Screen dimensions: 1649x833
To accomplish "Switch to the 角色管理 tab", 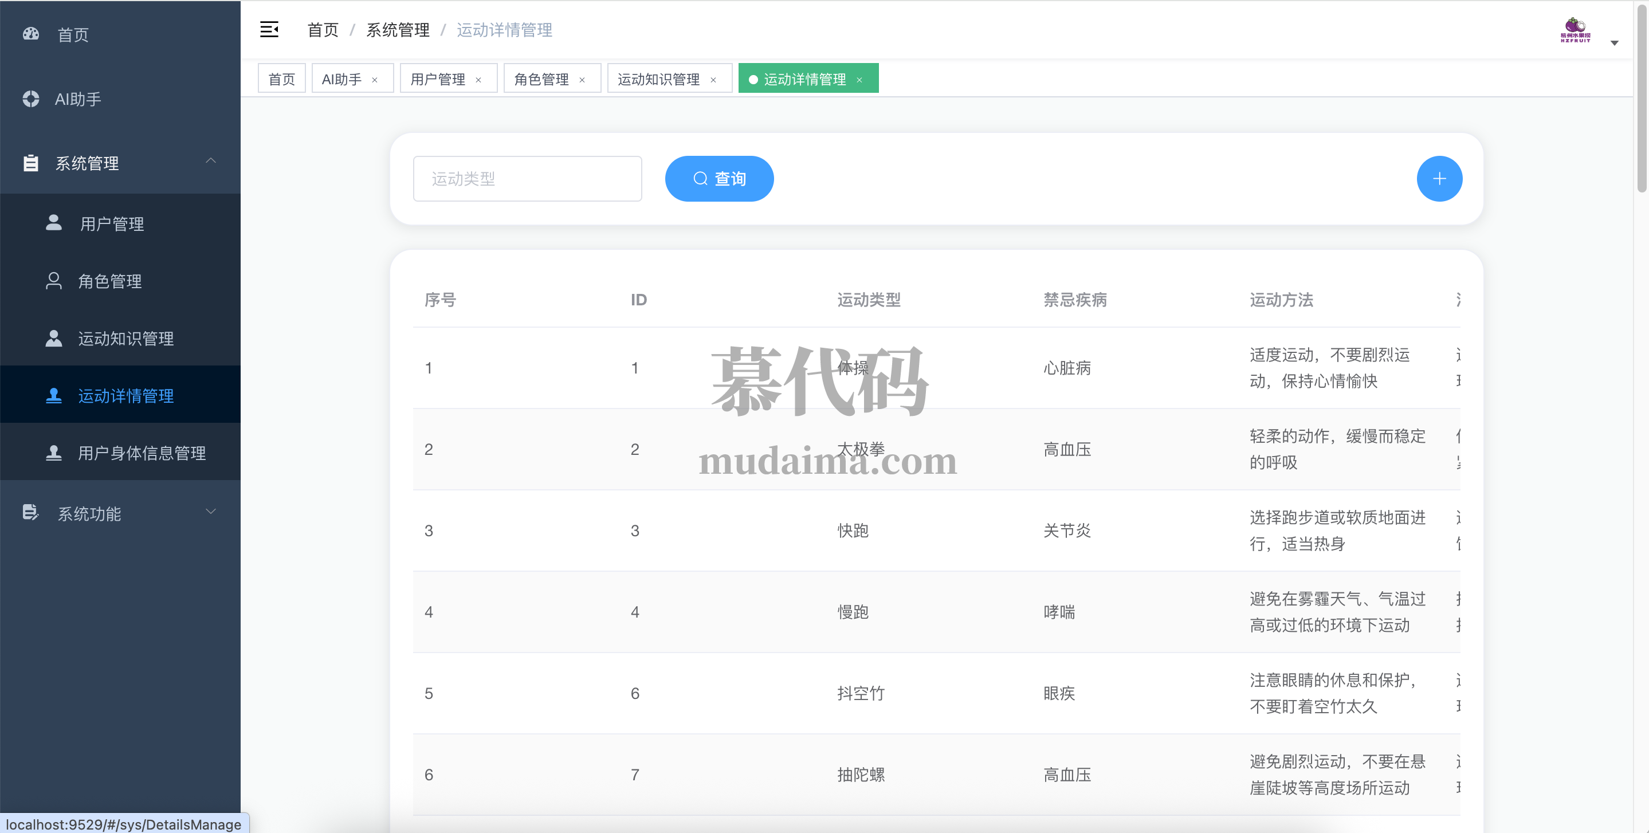I will [541, 78].
